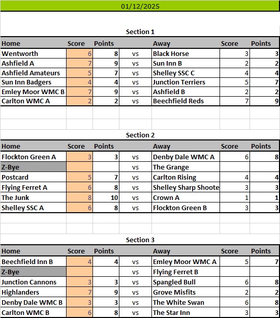Select Beechfield Inn B score cell
The height and width of the screenshot is (318, 280).
point(79,262)
